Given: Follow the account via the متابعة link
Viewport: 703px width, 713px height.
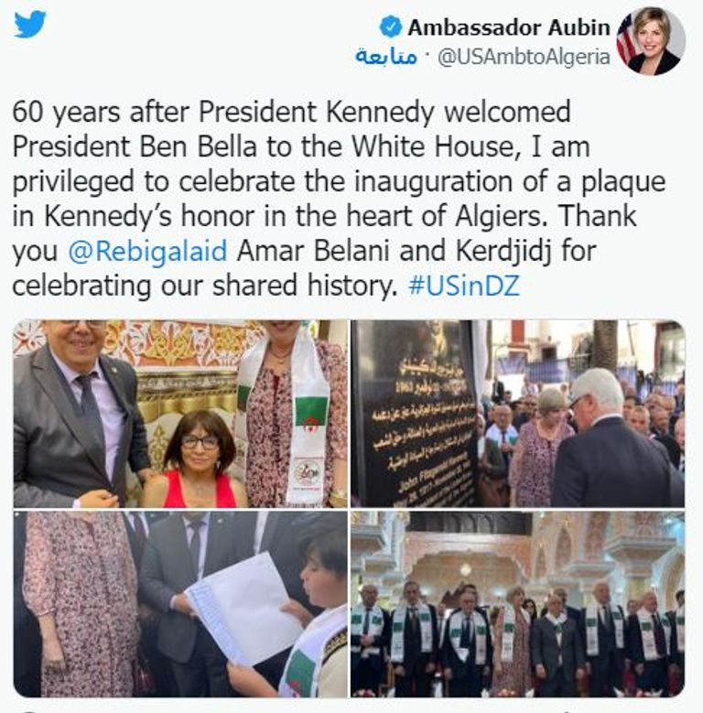Looking at the screenshot, I should (385, 57).
